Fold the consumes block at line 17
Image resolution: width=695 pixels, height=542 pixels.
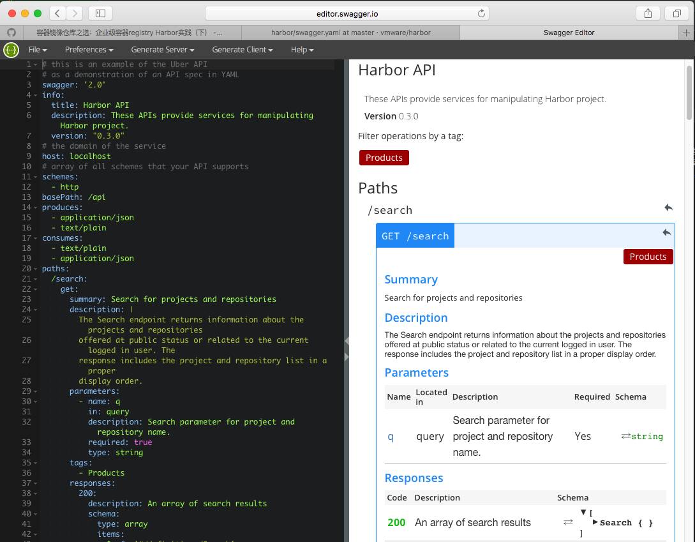(x=36, y=238)
